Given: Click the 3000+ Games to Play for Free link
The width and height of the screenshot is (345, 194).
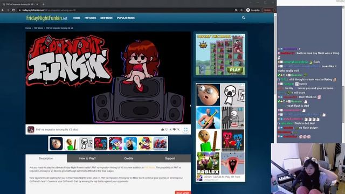Looking at the screenshot, I should (222, 177).
